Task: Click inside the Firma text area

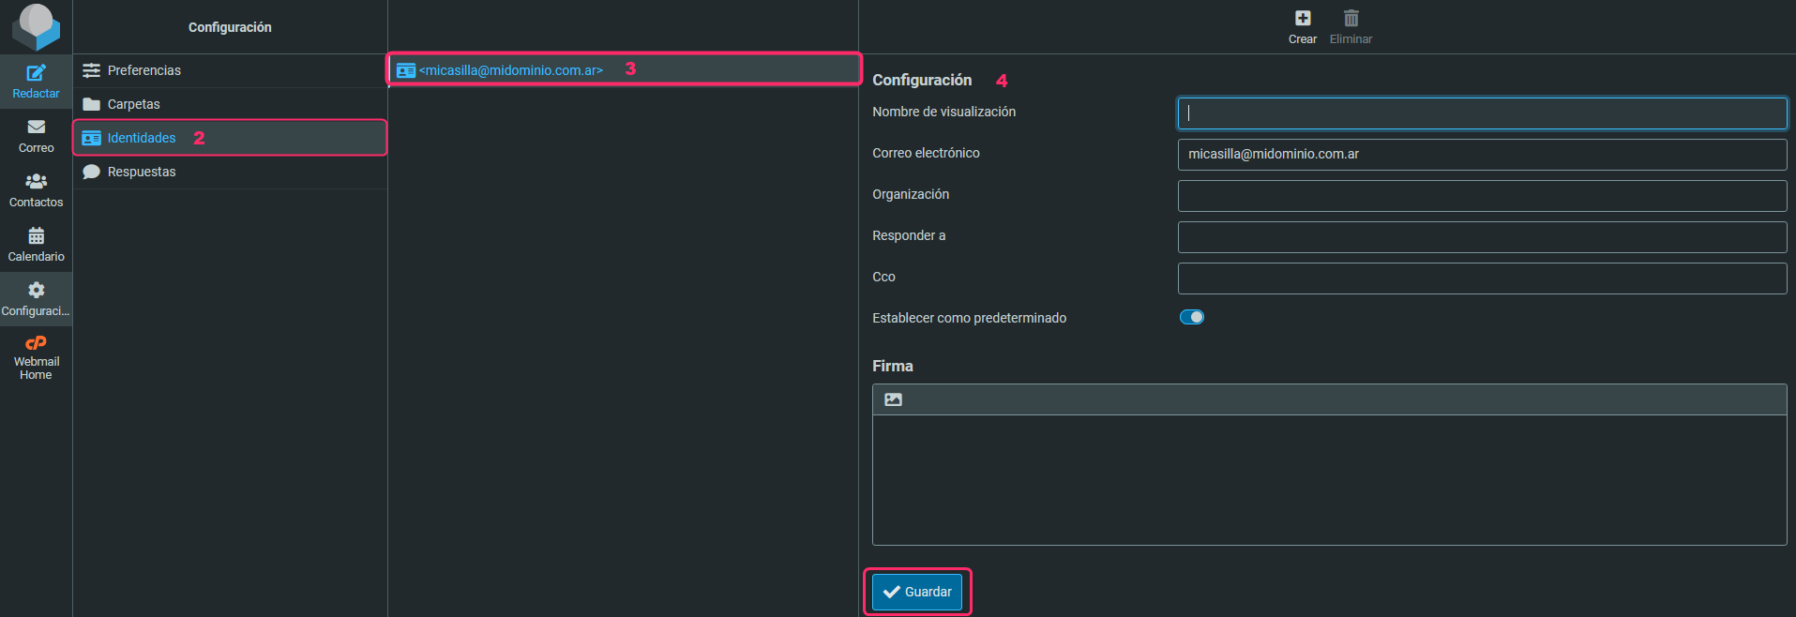Action: 1328,478
